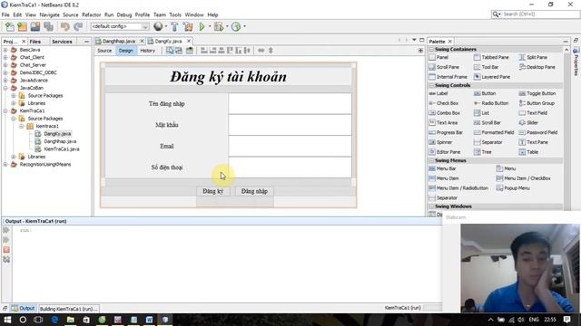The image size is (581, 326).
Task: Collapse the Swing Containers palette section
Action: [432, 49]
